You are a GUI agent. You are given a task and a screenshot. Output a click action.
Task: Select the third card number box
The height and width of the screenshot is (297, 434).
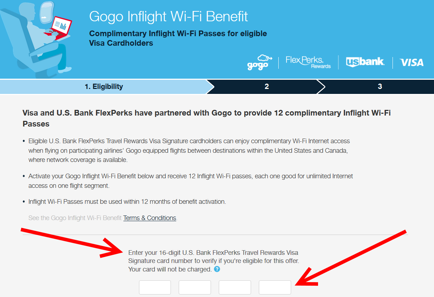(x=235, y=287)
